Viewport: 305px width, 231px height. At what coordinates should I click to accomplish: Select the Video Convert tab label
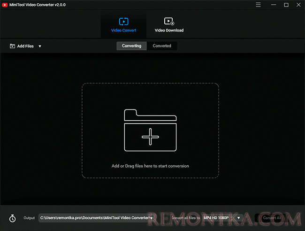[123, 31]
